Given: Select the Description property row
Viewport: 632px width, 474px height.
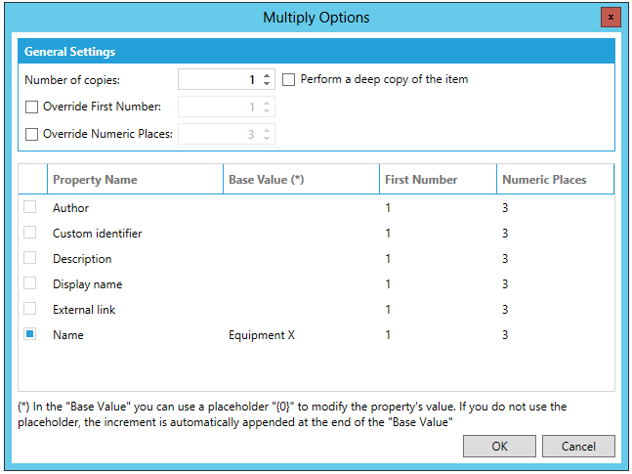Looking at the screenshot, I should click(x=82, y=259).
